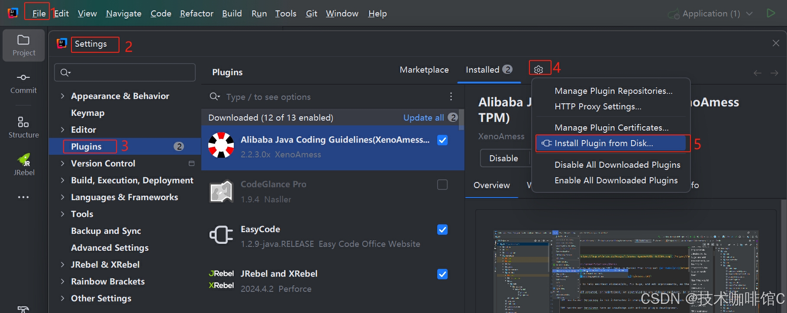Screen dimensions: 787x313
Task: Select the Overview tab
Action: [492, 185]
